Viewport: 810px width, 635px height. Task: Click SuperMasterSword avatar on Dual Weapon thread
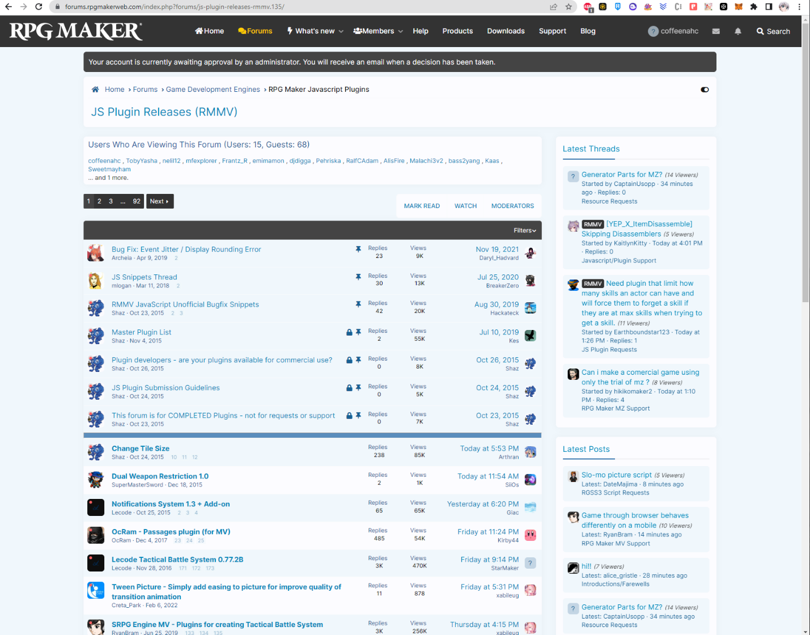(x=95, y=480)
